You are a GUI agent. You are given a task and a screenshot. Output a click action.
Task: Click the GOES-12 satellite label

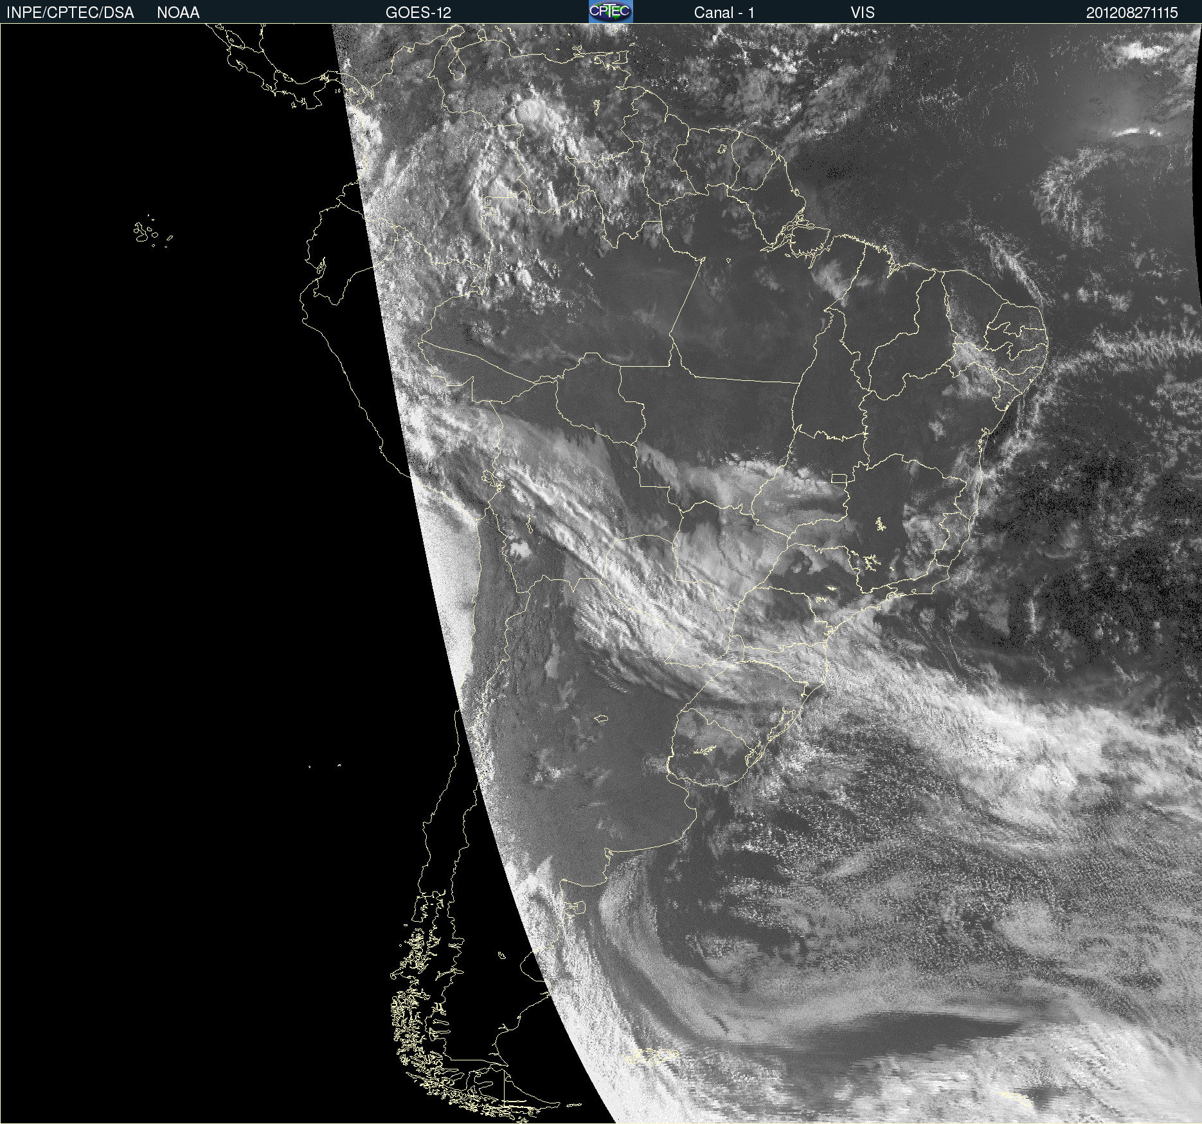click(418, 13)
